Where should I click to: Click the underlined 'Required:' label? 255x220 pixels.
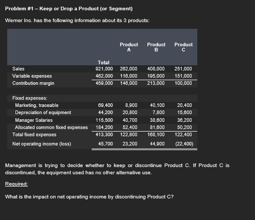tap(16, 184)
